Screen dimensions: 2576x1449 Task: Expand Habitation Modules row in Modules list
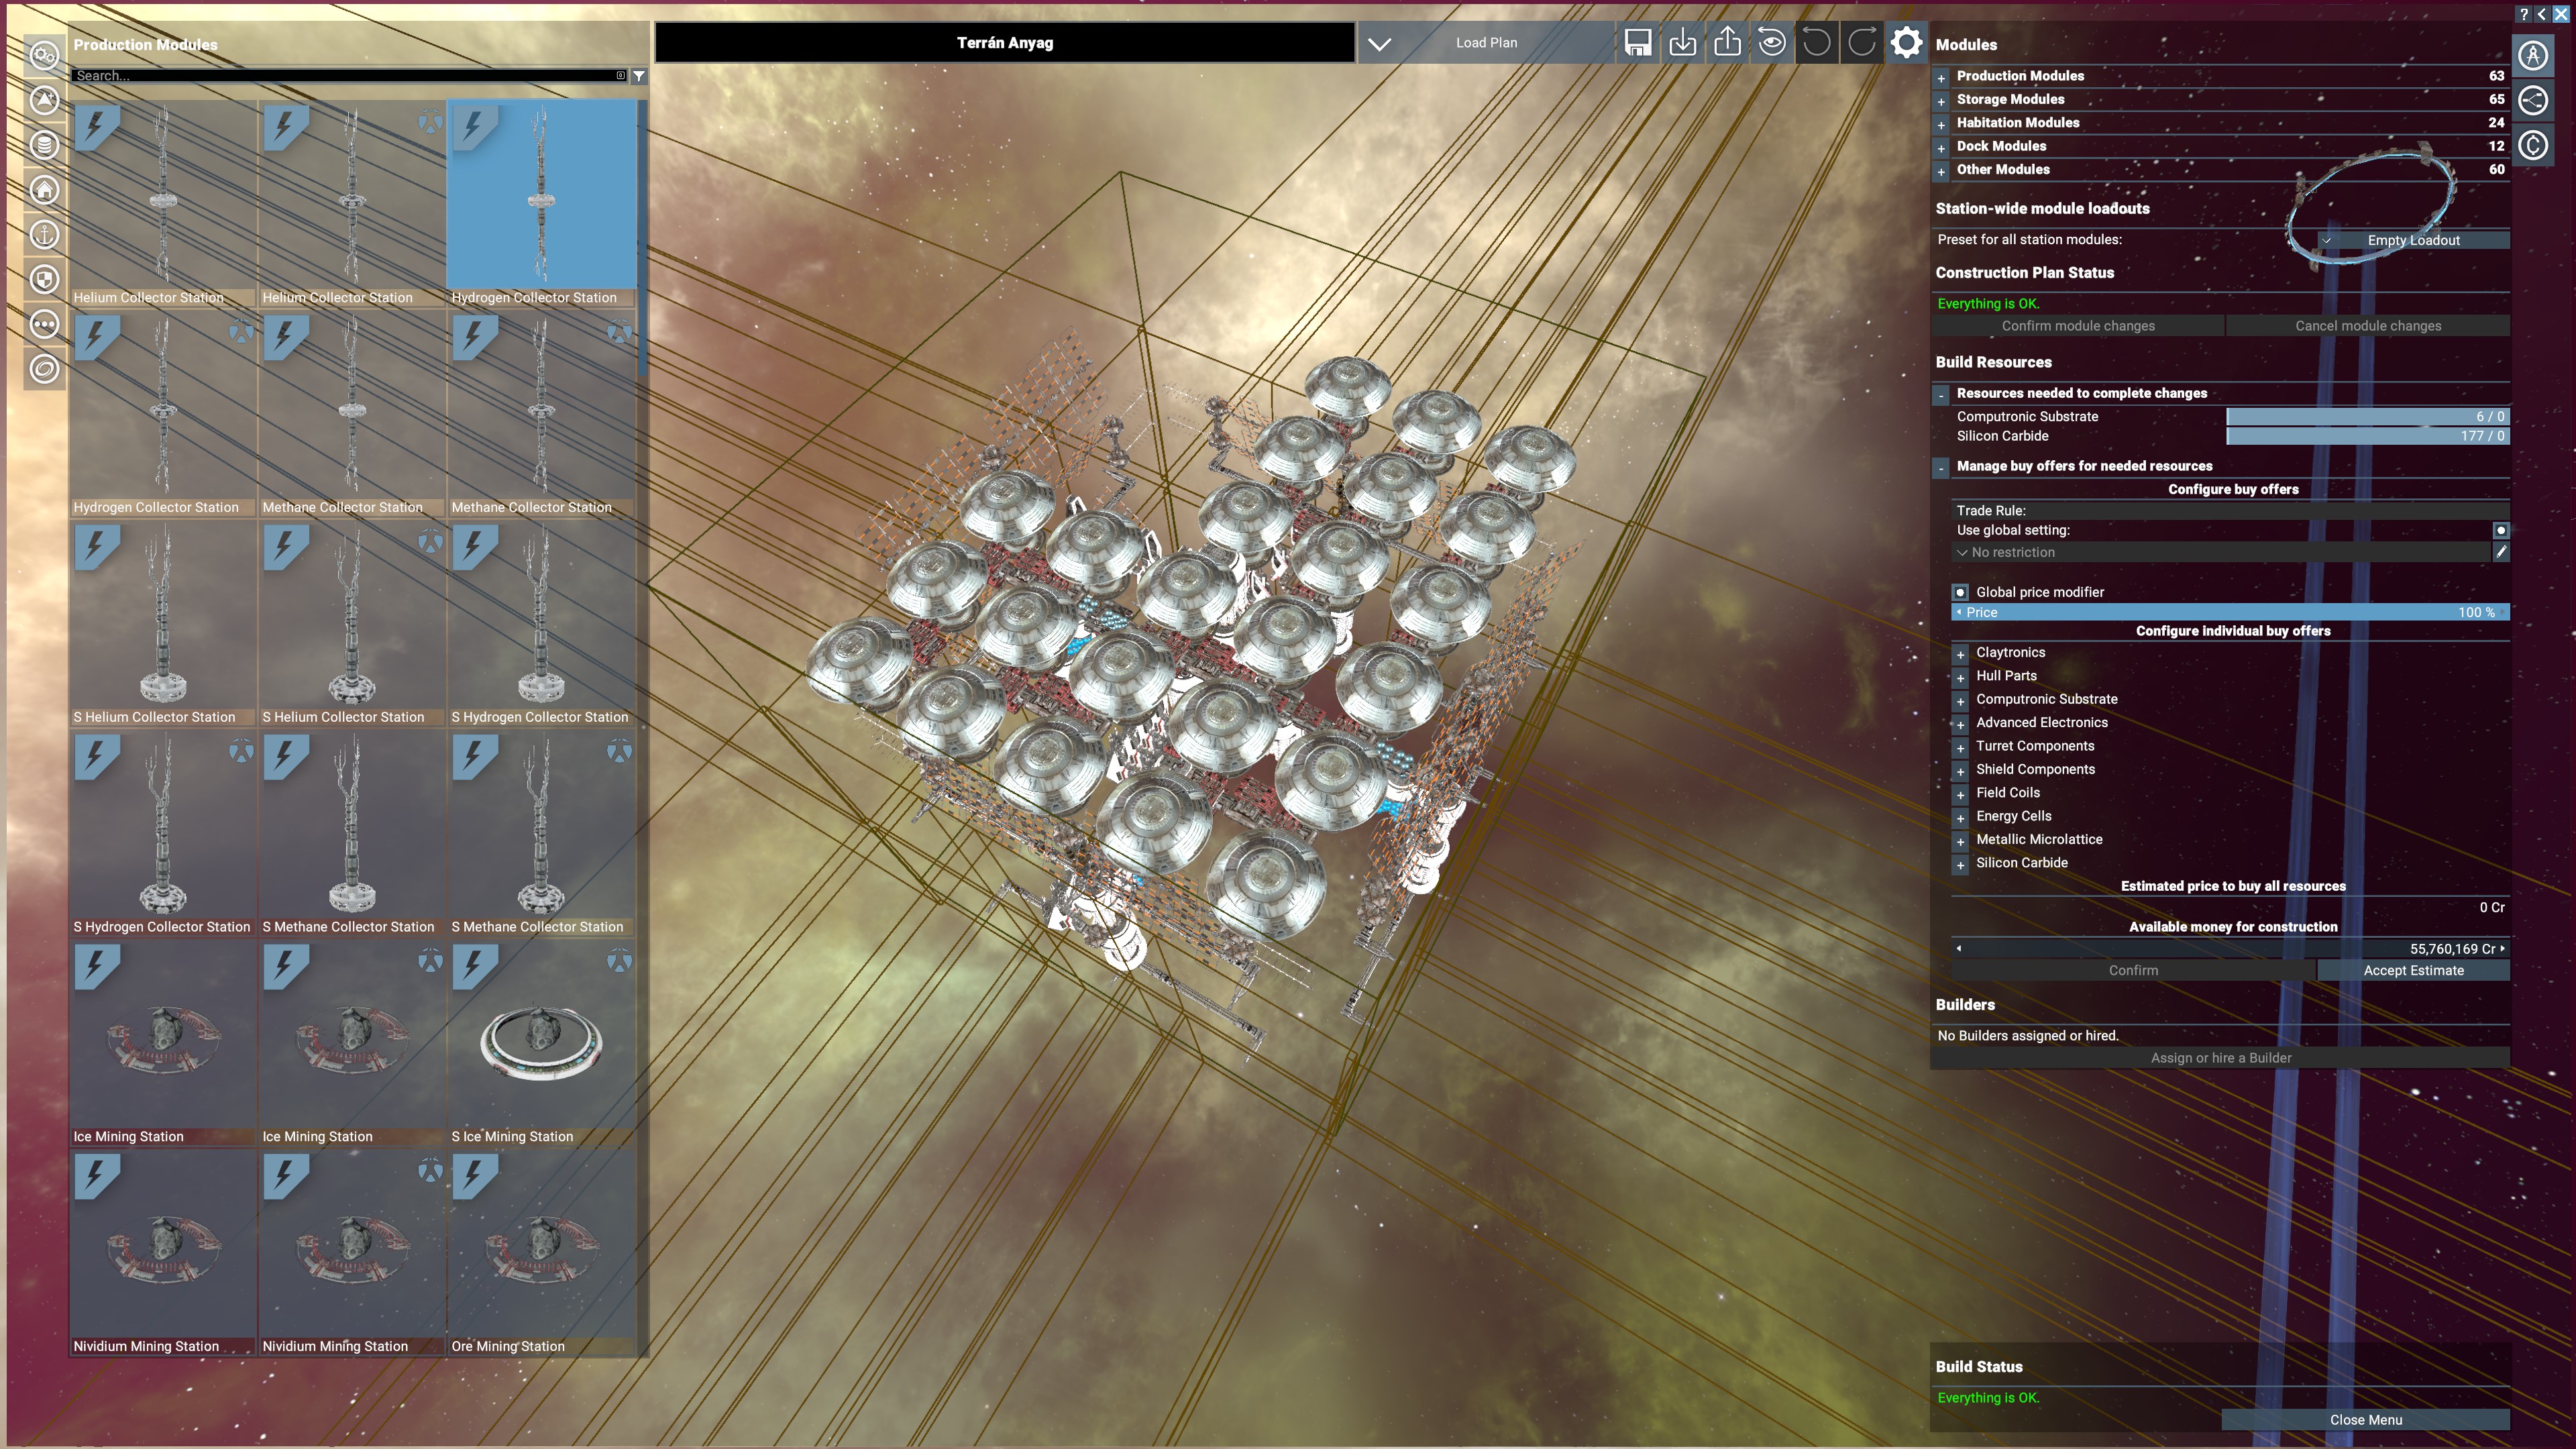coord(1942,124)
